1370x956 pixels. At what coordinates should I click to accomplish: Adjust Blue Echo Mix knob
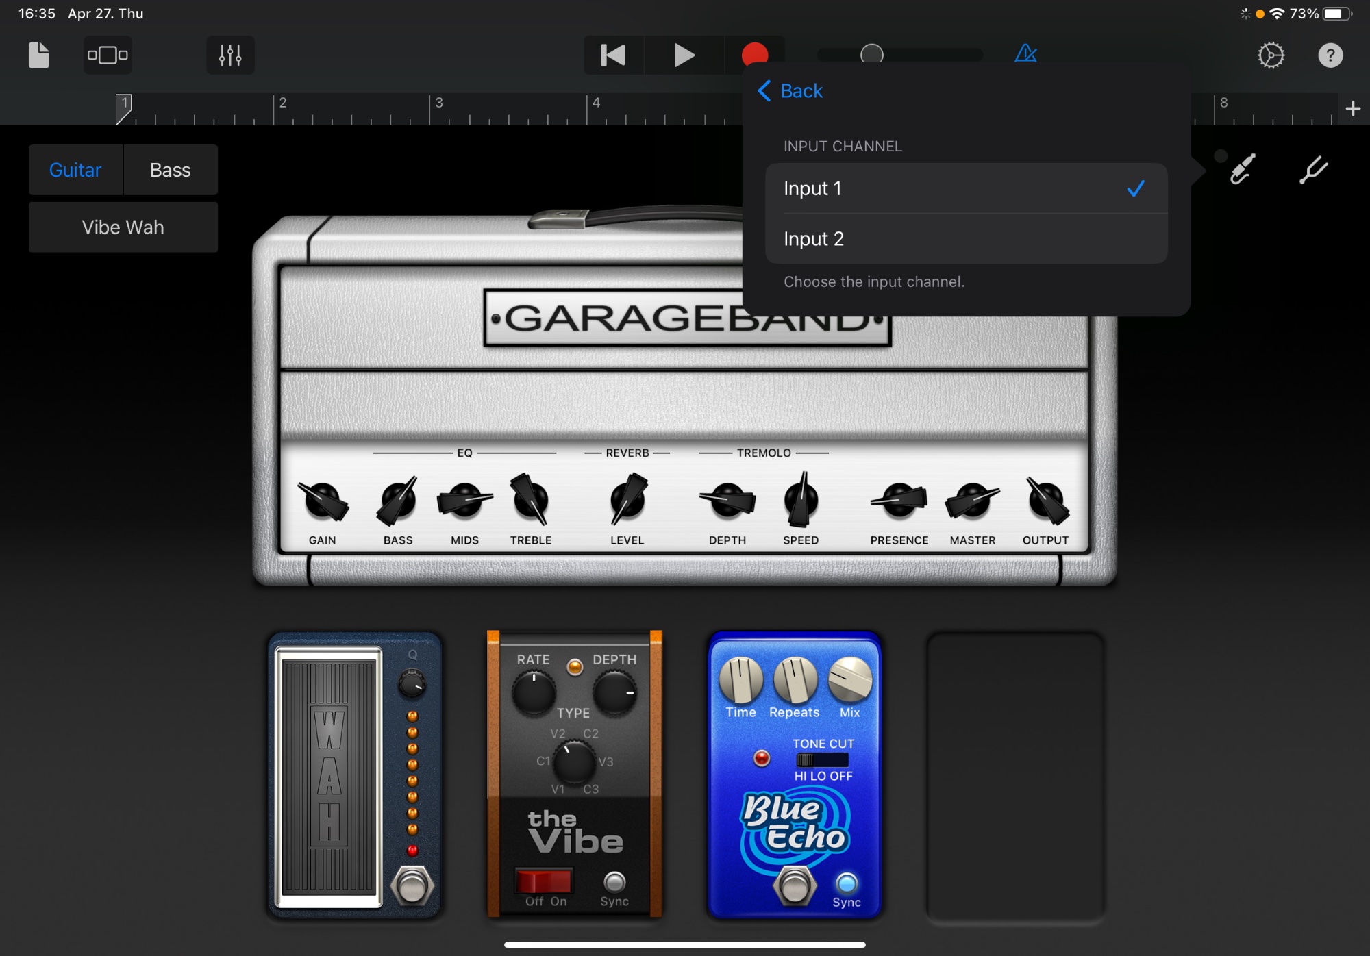(850, 679)
